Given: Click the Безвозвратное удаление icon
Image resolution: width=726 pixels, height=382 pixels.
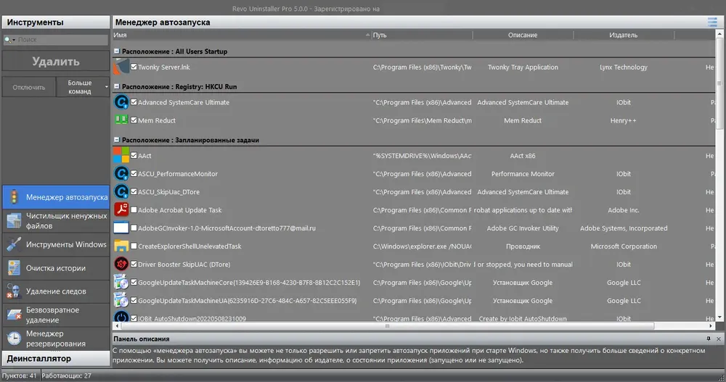Looking at the screenshot, I should (14, 315).
